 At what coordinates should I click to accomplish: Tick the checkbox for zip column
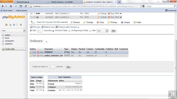pos(32,17)
